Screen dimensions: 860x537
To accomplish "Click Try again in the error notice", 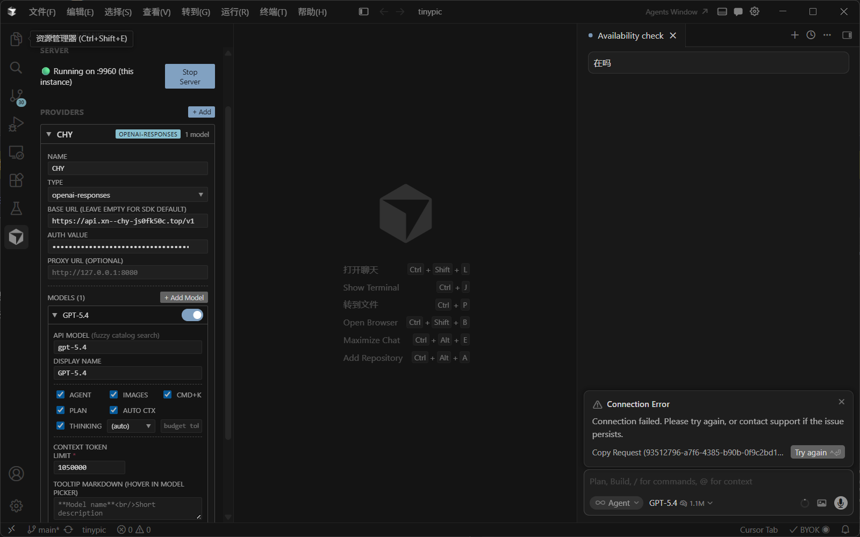I will point(817,453).
